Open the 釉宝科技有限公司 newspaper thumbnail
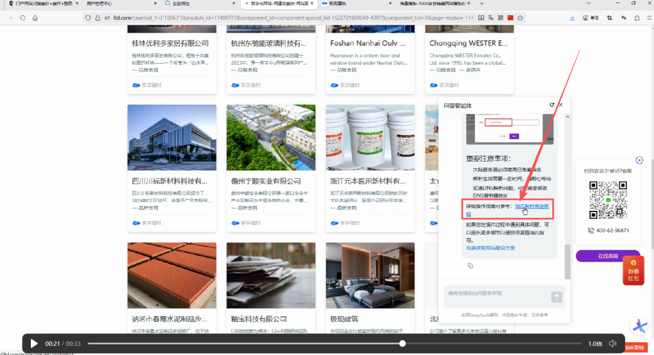654x355 pixels. tap(271, 275)
